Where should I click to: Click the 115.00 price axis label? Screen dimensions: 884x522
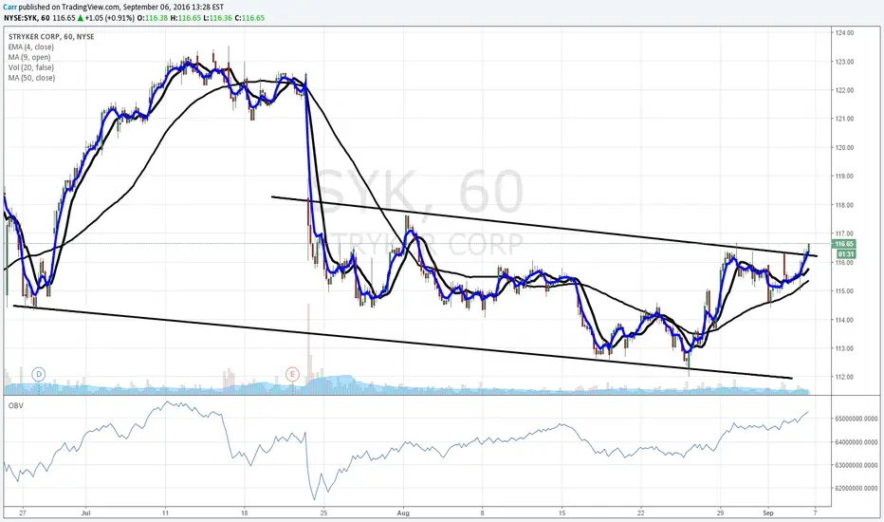point(844,290)
